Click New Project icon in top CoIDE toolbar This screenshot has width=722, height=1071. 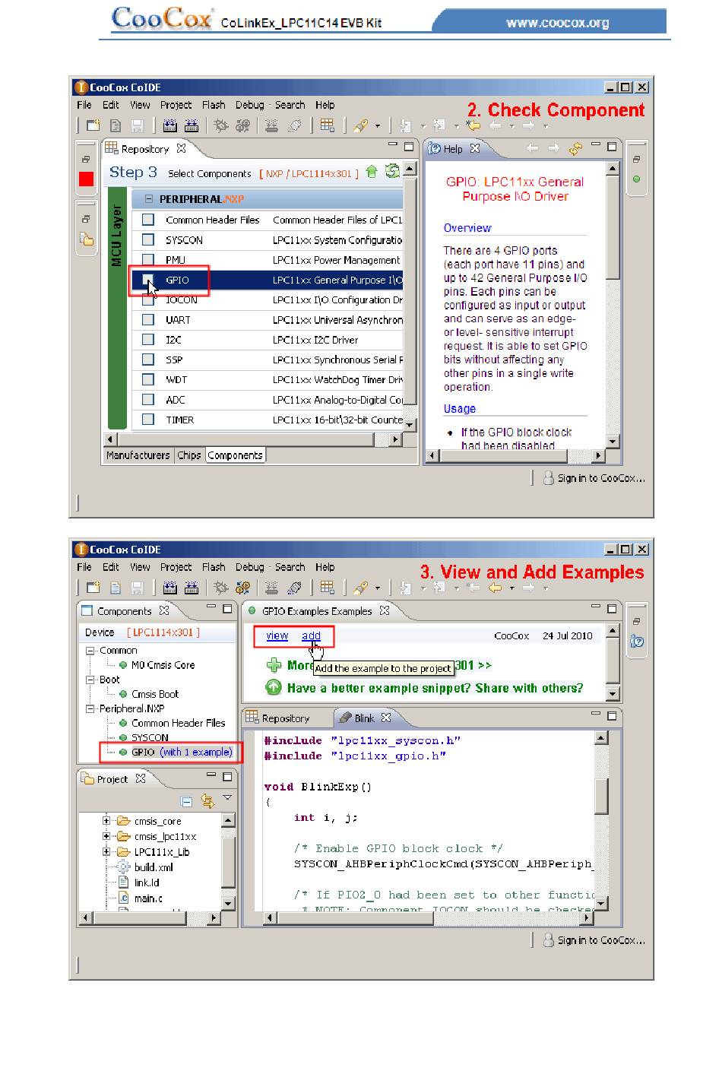[x=93, y=125]
